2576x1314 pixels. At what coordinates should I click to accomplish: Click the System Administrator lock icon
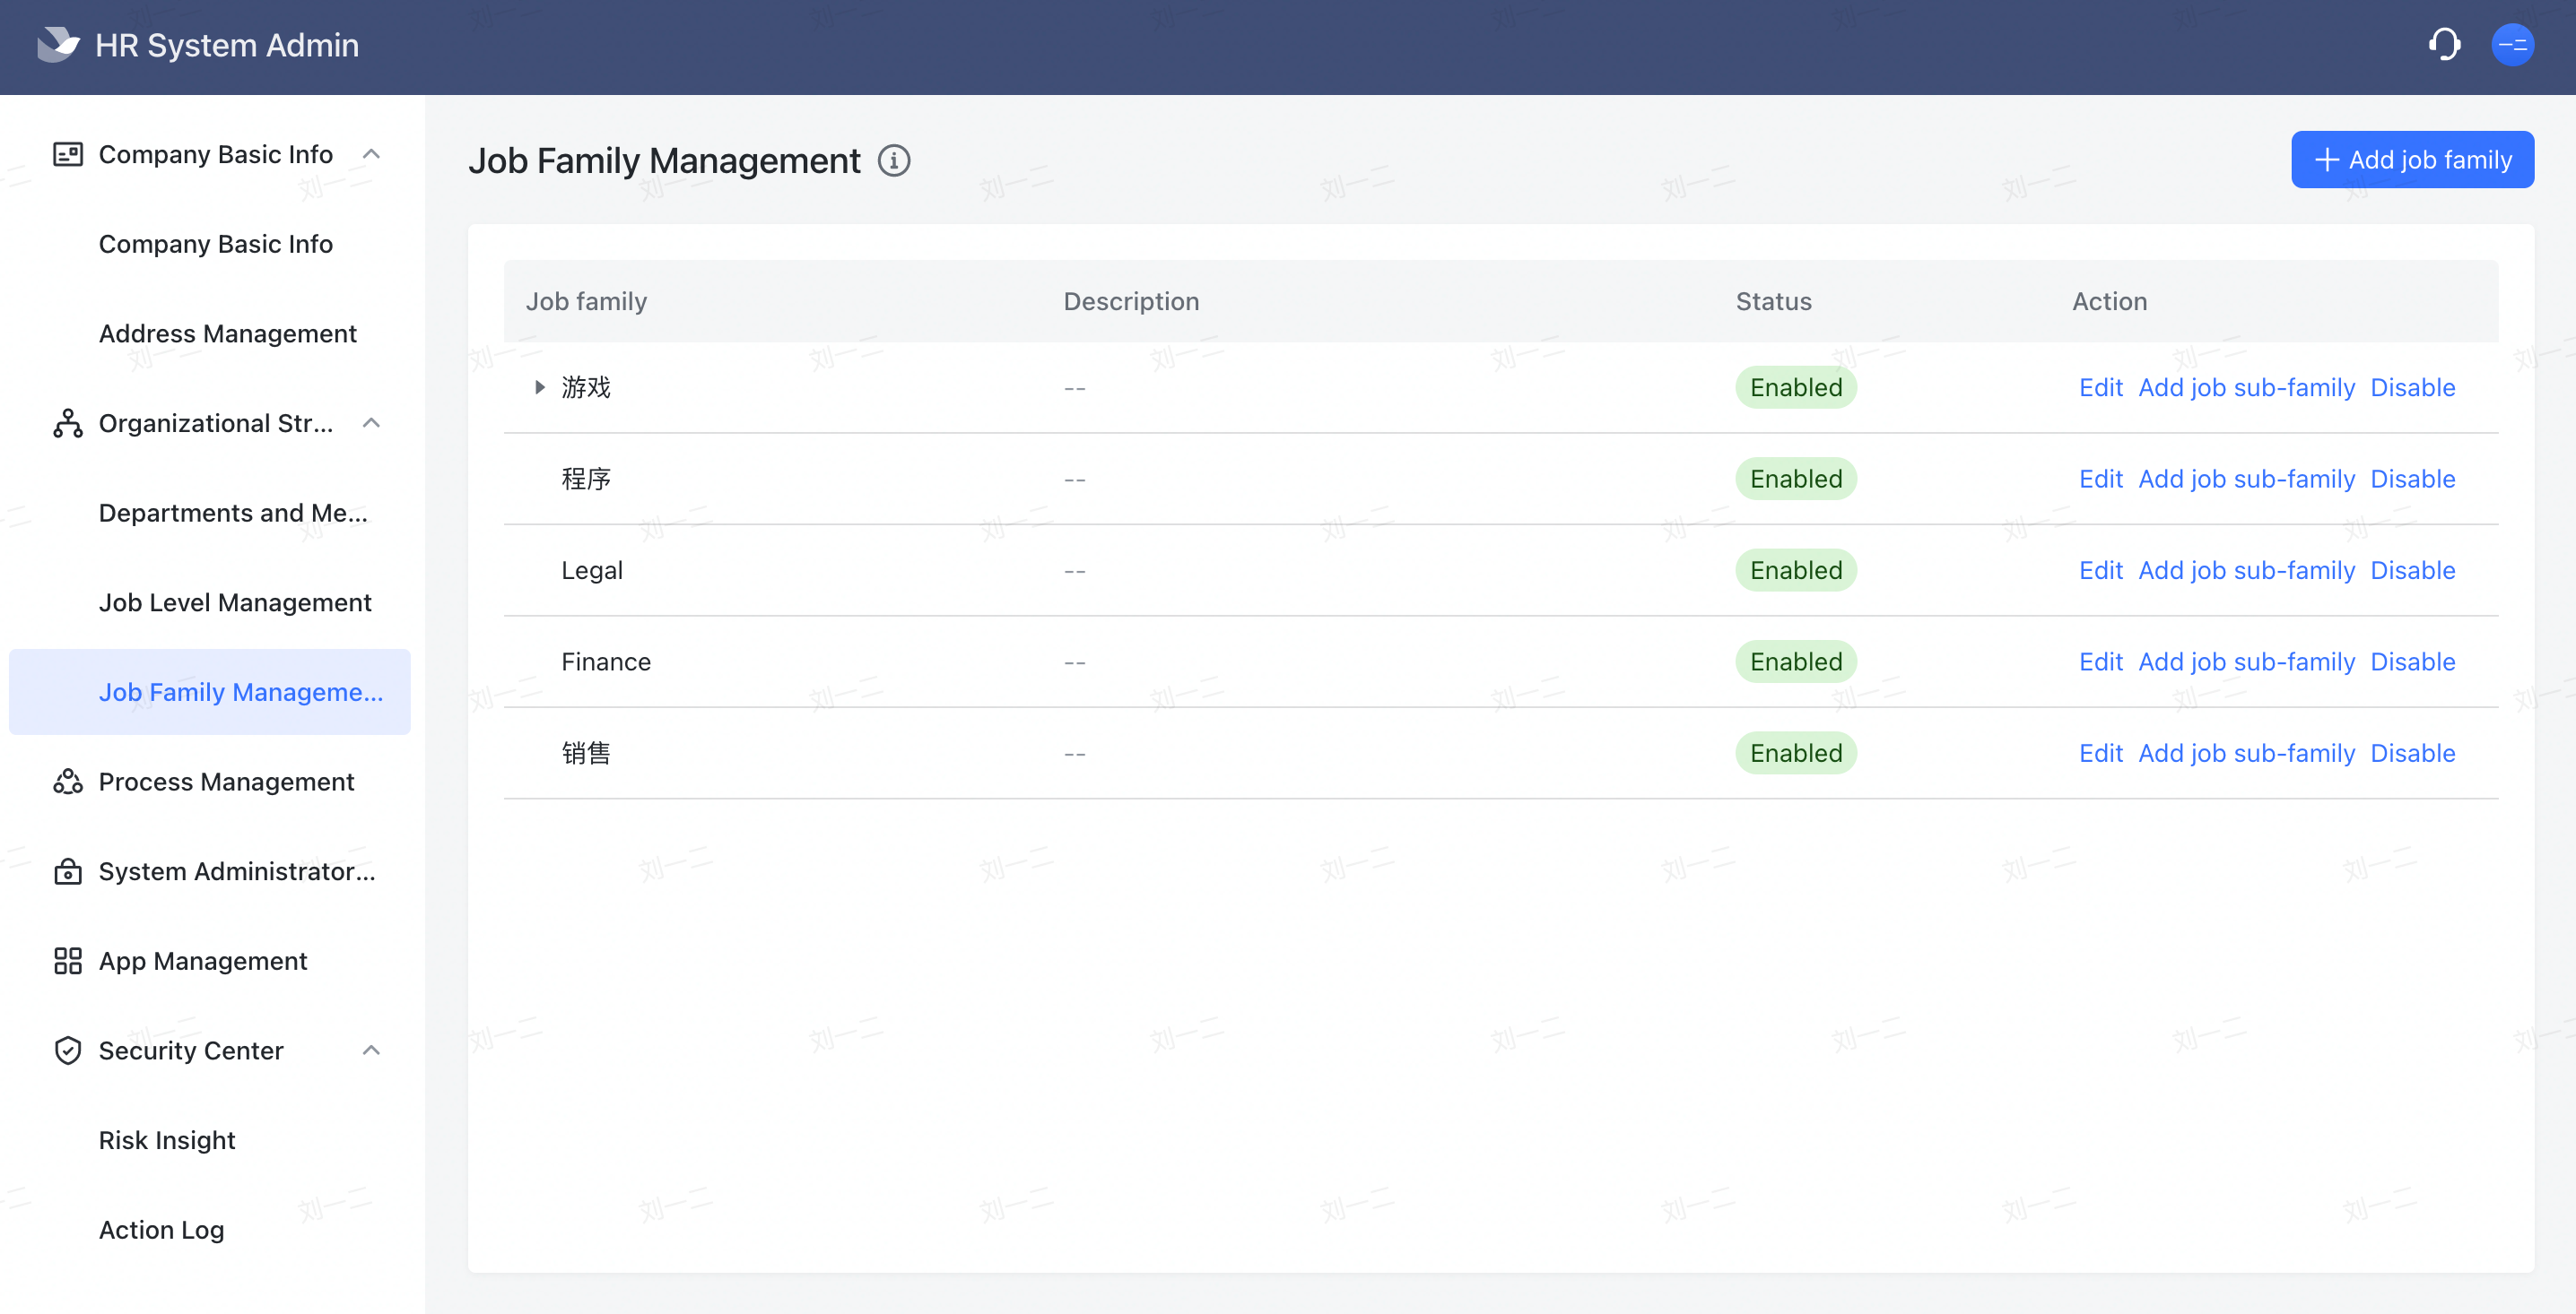(67, 871)
